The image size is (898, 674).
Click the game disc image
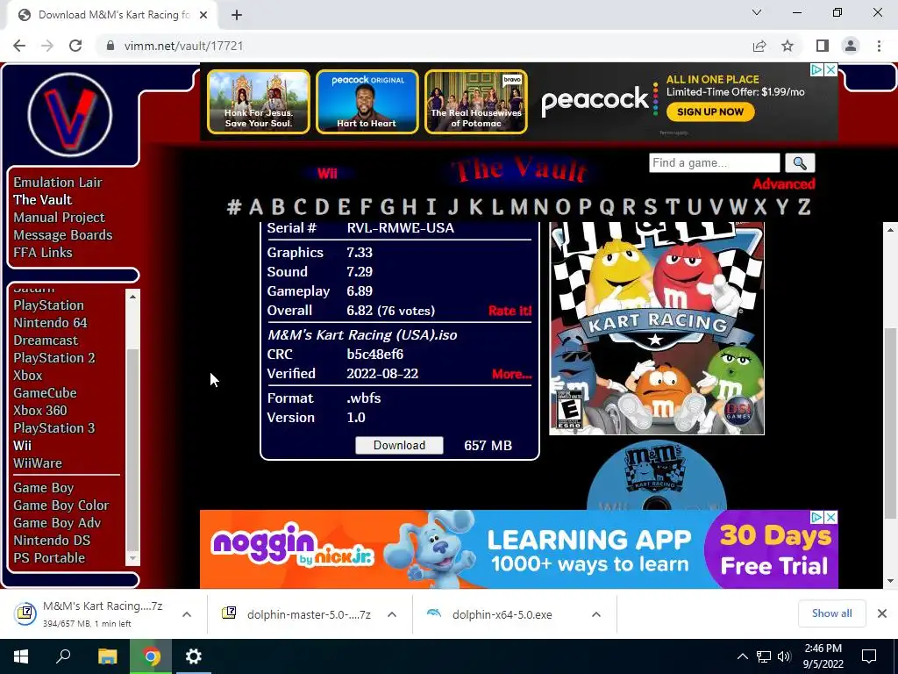tap(657, 475)
